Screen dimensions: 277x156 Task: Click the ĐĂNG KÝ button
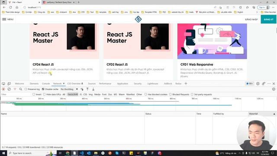click(x=269, y=19)
